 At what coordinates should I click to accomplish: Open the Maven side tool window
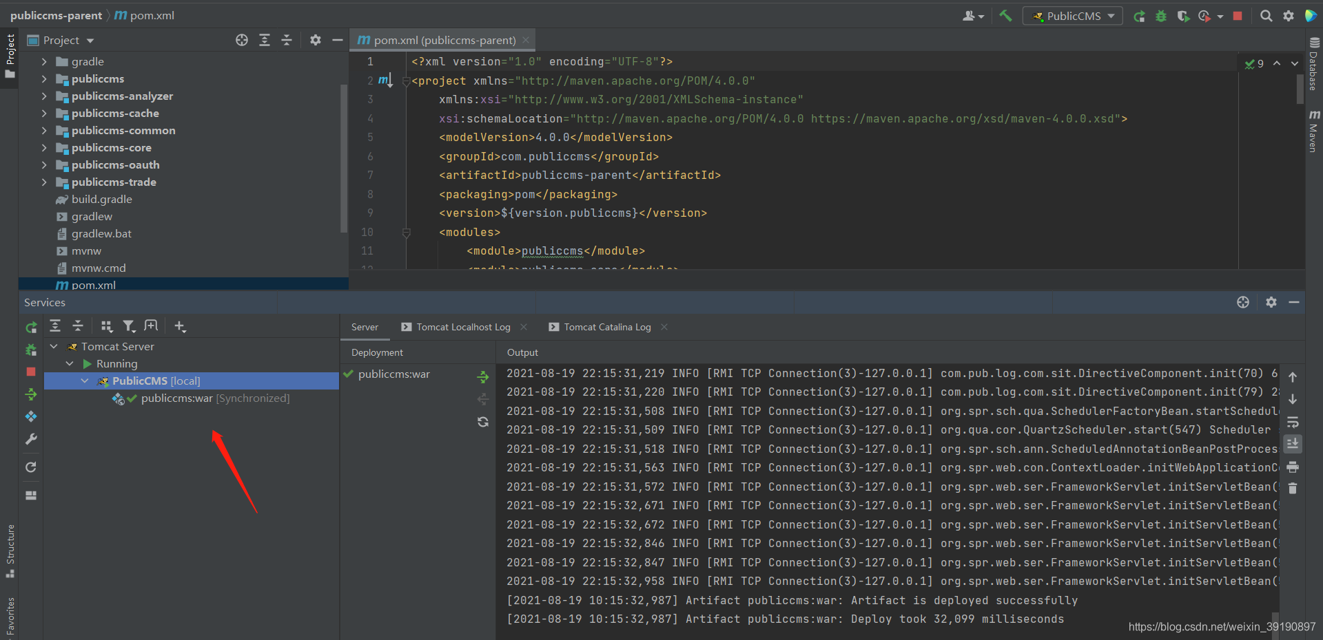tap(1313, 131)
